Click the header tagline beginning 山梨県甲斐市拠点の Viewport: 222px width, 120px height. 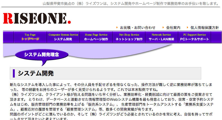pyautogui.click(x=131, y=3)
